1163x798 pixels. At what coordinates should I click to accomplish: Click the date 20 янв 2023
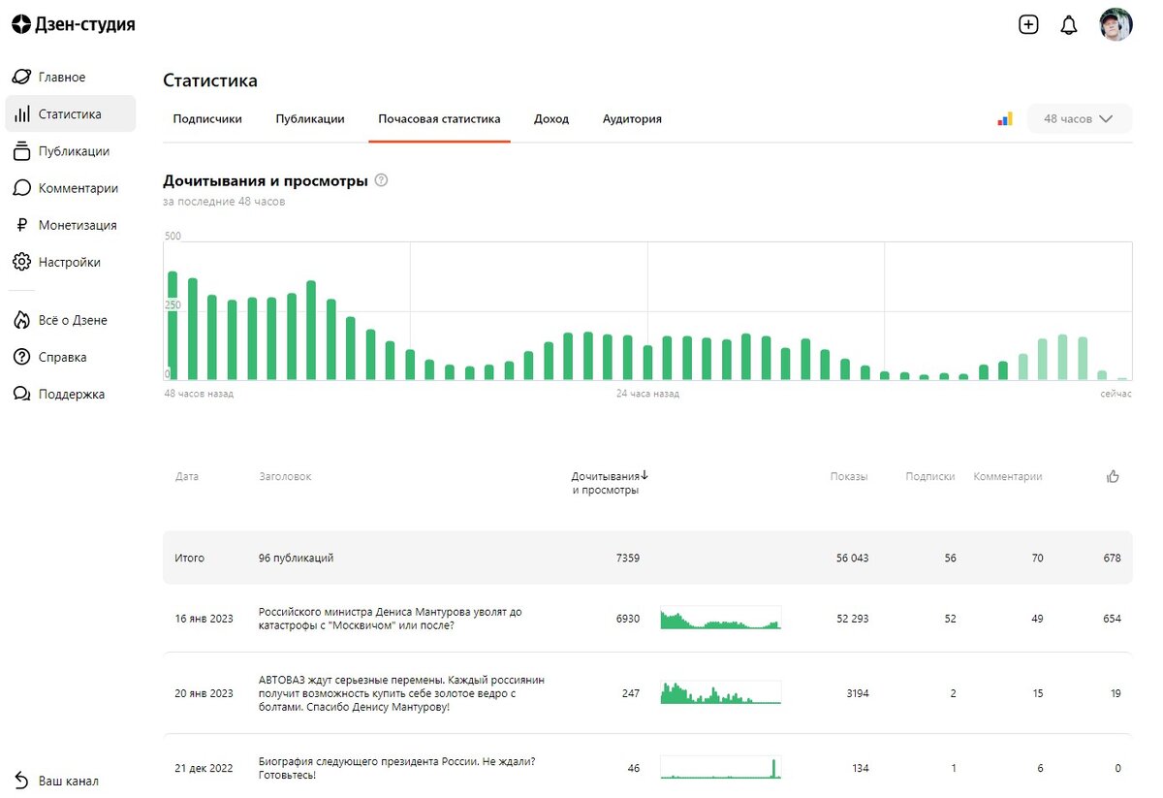[x=204, y=693]
